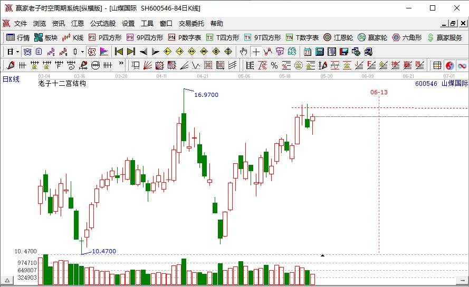Open the 六角形 tool

[407, 37]
